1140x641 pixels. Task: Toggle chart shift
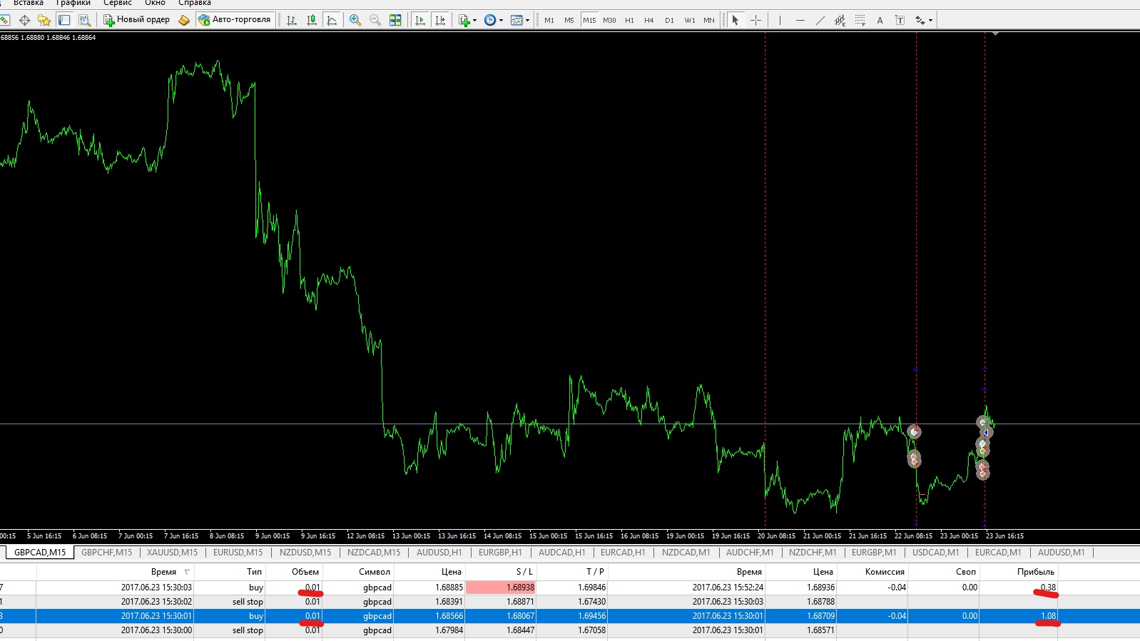[x=440, y=20]
